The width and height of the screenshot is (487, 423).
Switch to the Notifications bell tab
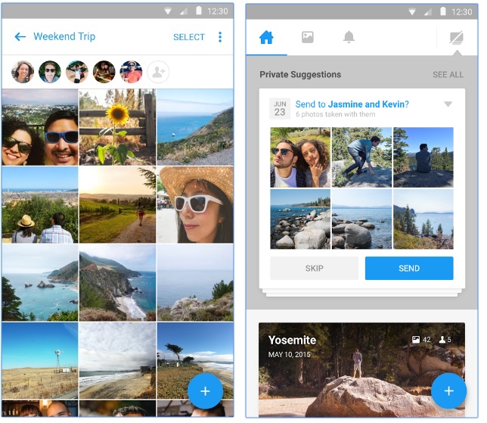tap(349, 37)
